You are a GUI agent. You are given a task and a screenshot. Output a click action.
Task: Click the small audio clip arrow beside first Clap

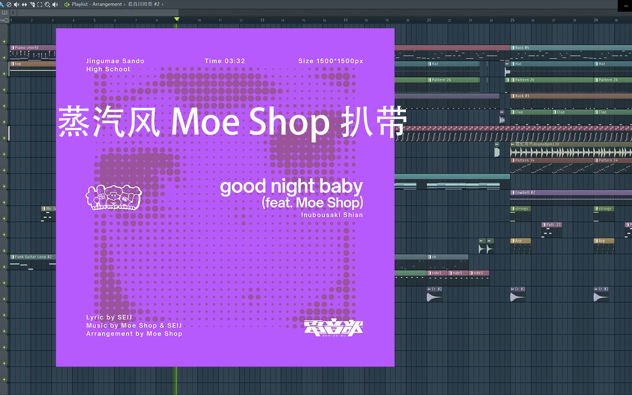click(502, 112)
